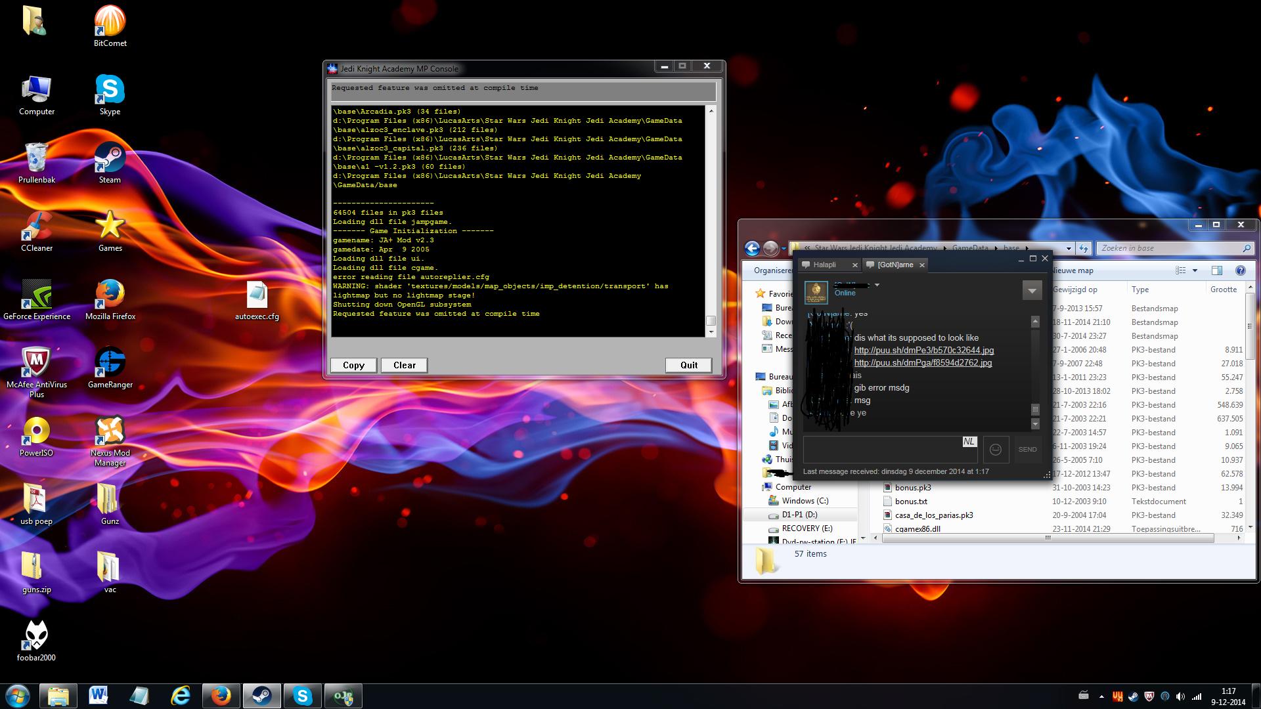Show hidden system tray icons arrow
The width and height of the screenshot is (1261, 709).
[x=1101, y=697]
